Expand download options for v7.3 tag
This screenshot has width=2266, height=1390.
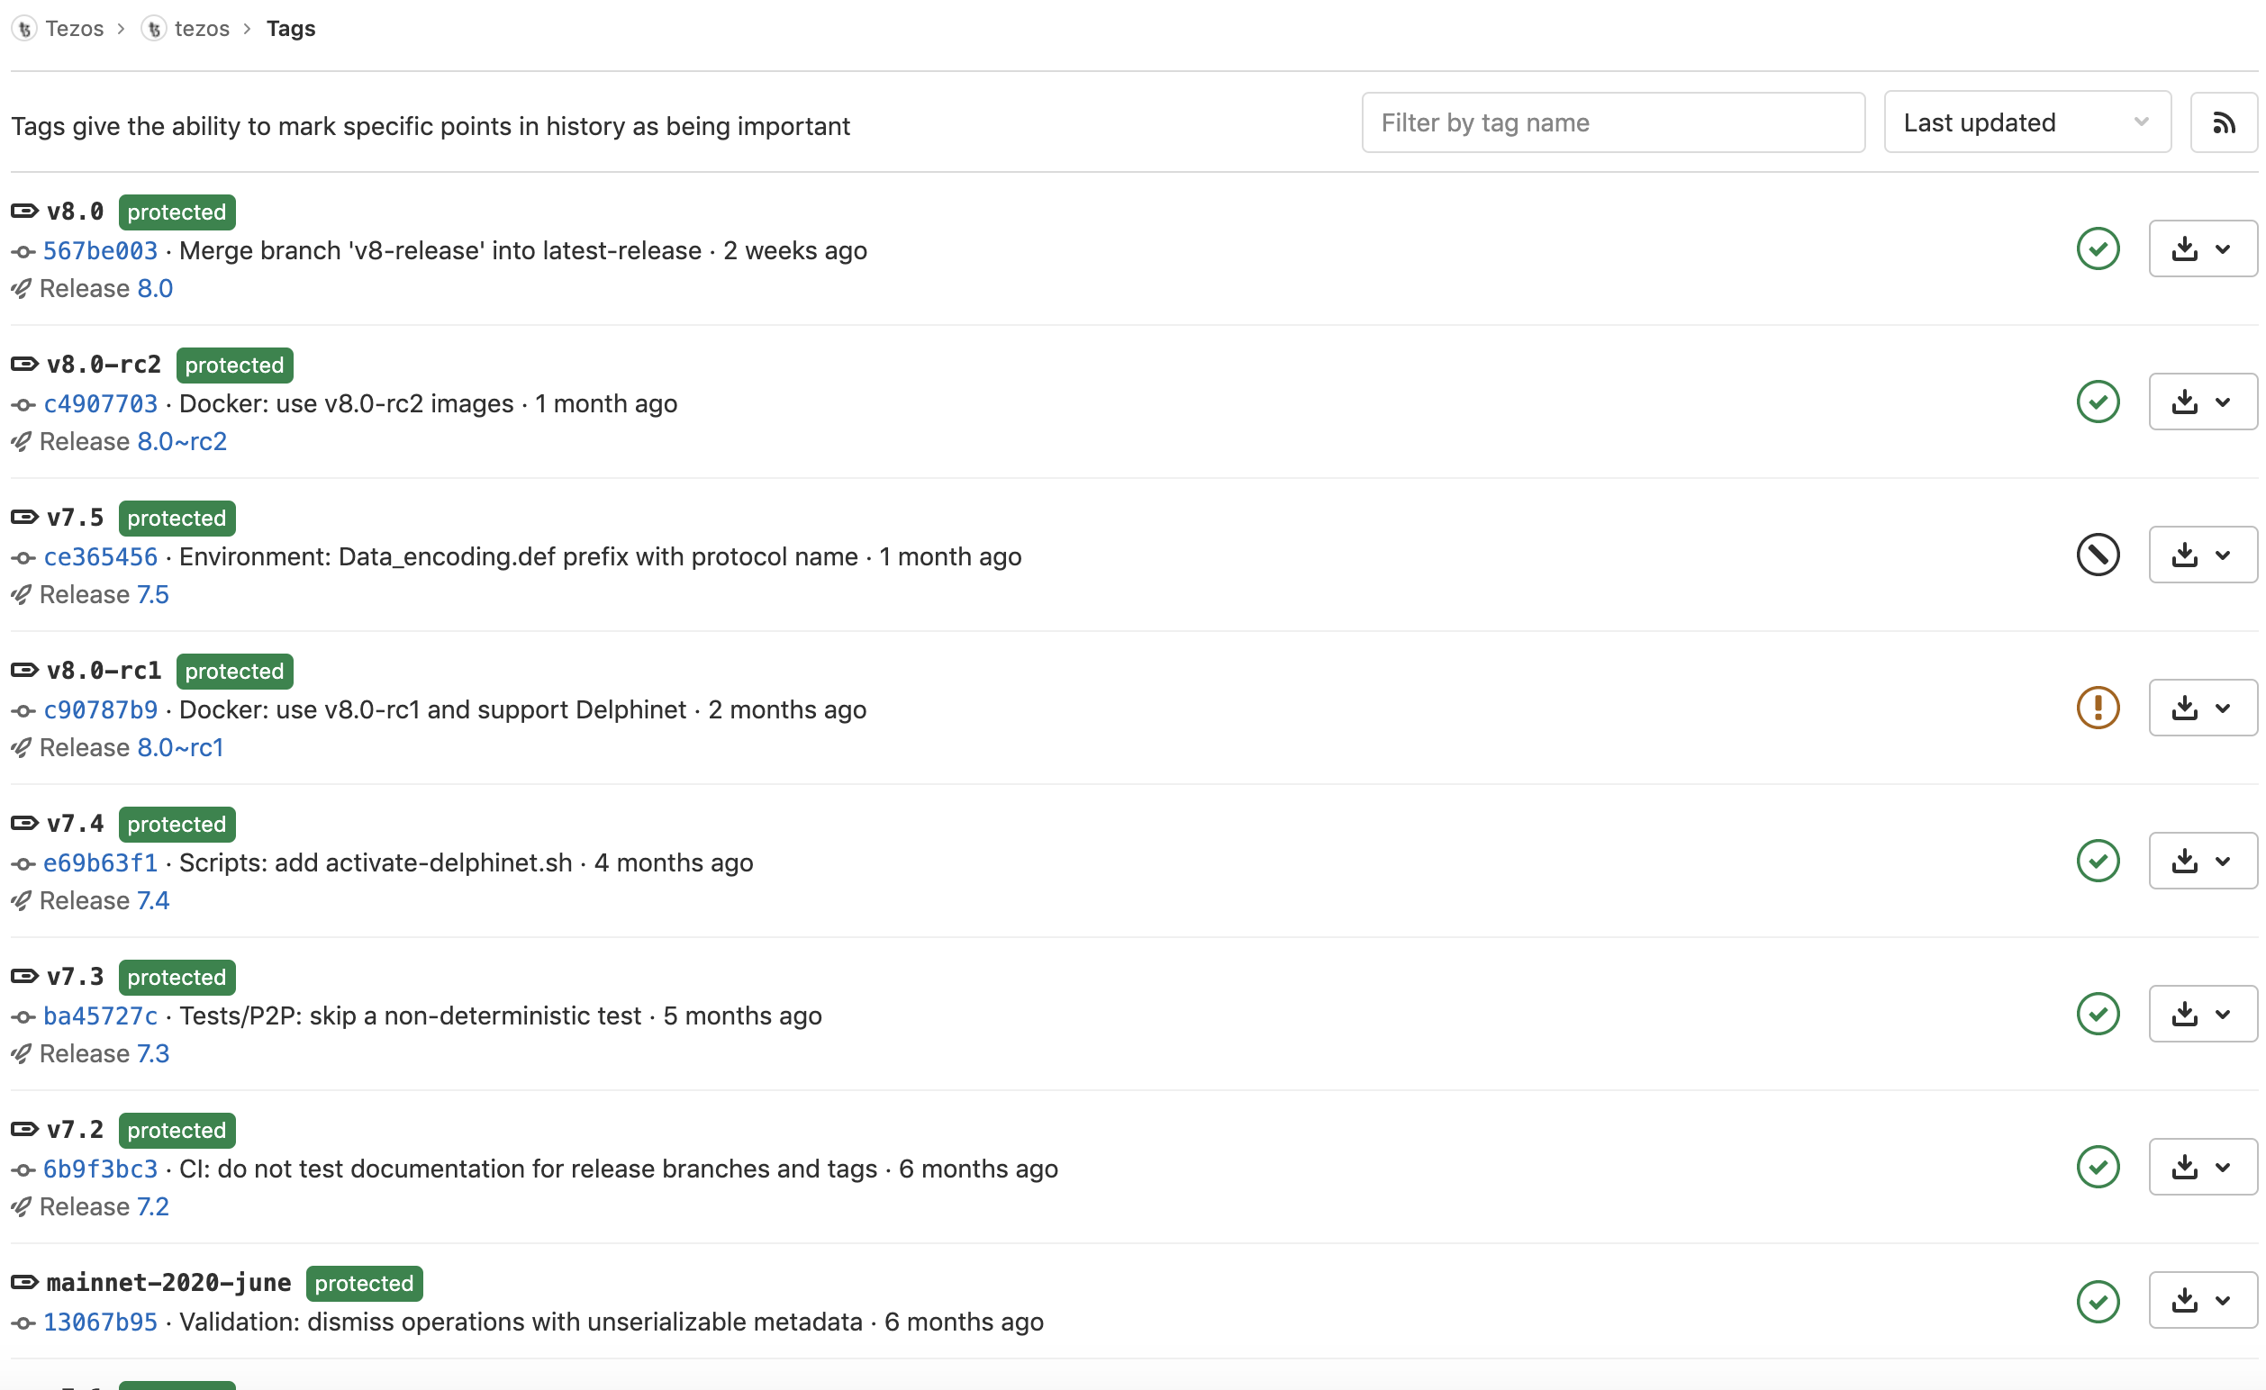(2202, 1013)
